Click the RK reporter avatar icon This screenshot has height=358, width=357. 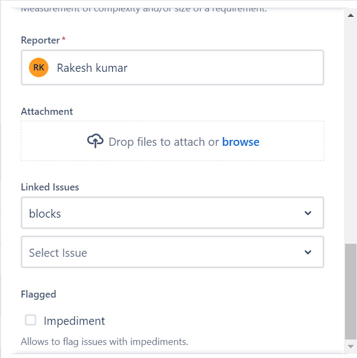pyautogui.click(x=39, y=67)
